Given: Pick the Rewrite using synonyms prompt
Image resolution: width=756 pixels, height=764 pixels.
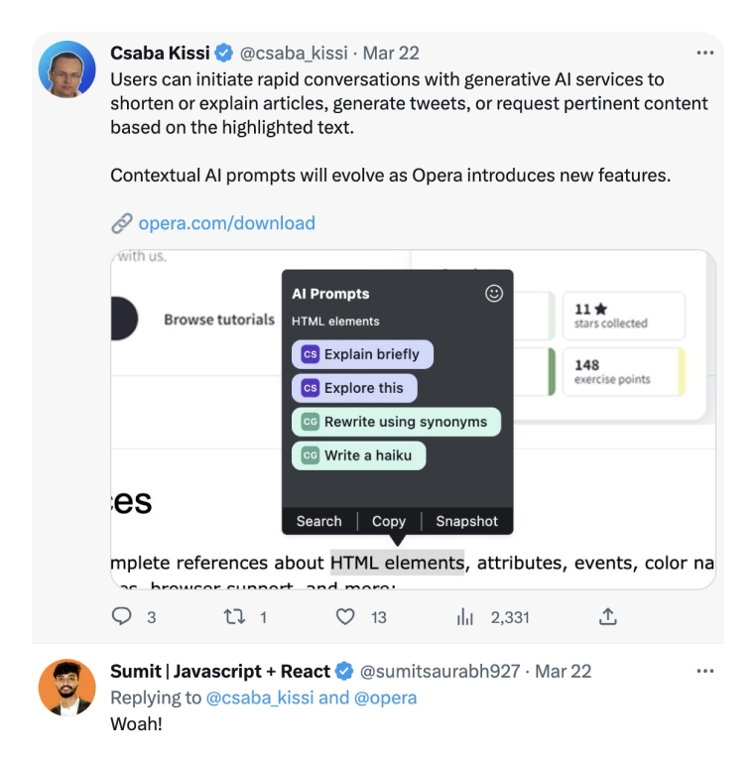Looking at the screenshot, I should click(396, 422).
